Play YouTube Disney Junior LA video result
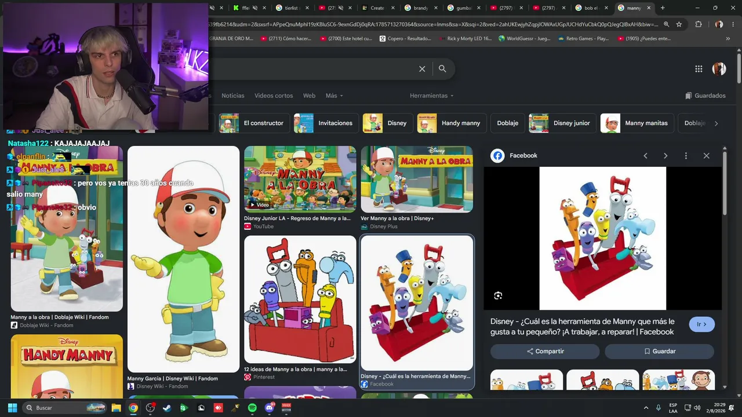The image size is (742, 417). pos(300,179)
